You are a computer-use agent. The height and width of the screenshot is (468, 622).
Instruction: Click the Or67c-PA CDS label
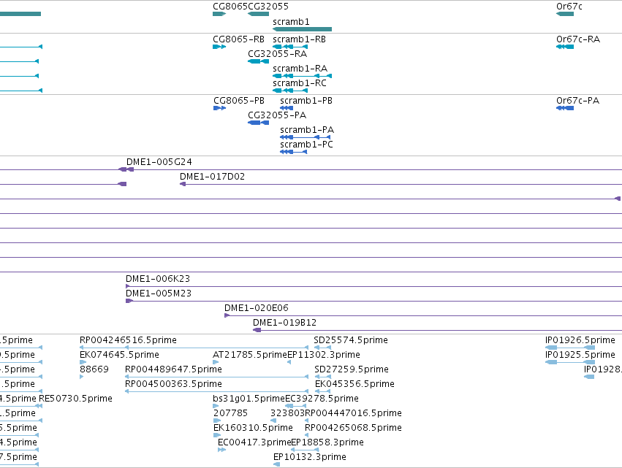(x=577, y=101)
